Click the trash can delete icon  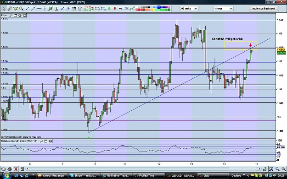[x=80, y=8]
